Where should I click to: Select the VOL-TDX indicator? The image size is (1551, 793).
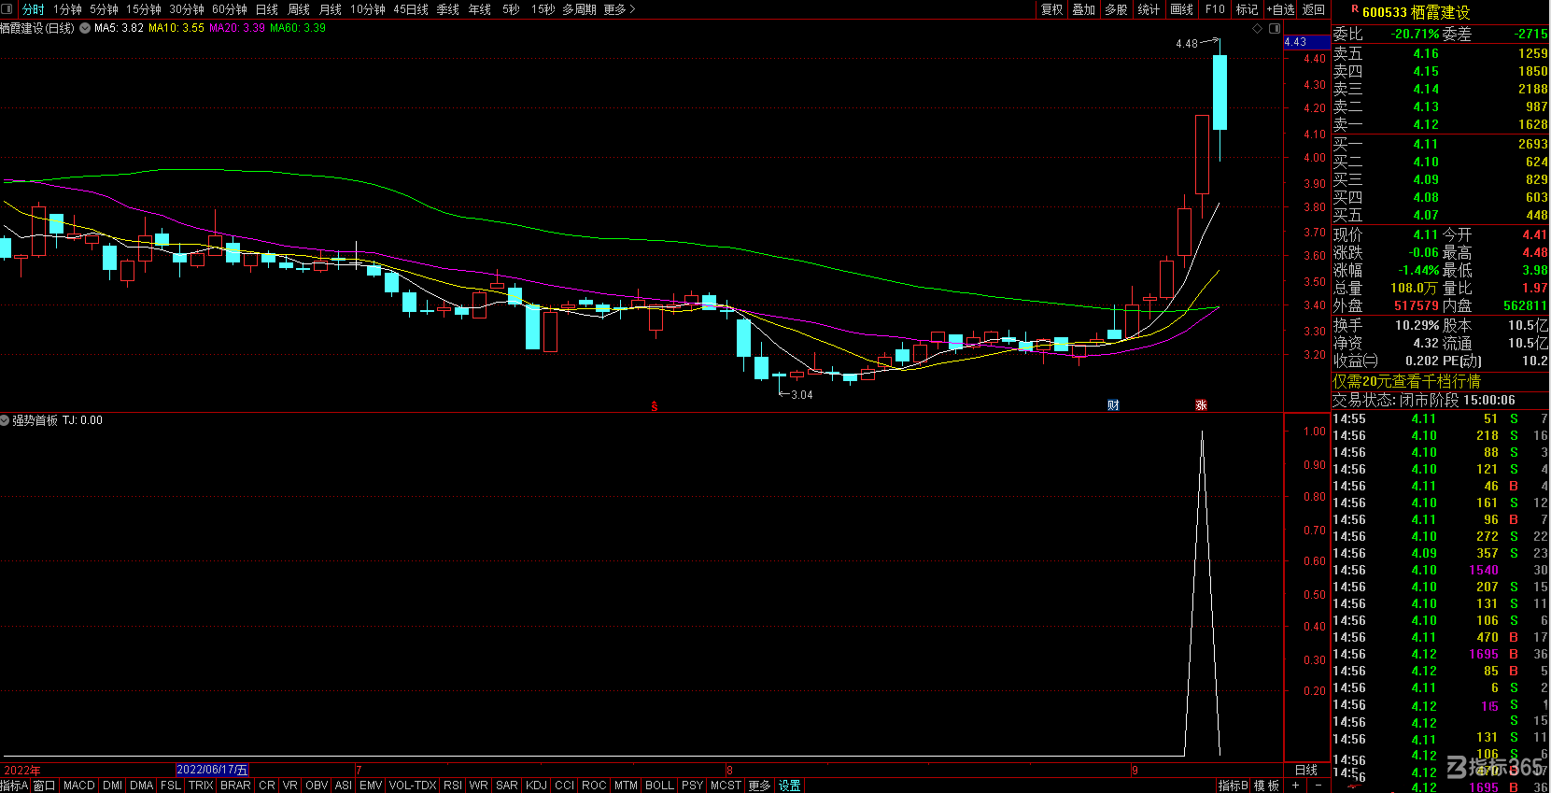tap(413, 786)
